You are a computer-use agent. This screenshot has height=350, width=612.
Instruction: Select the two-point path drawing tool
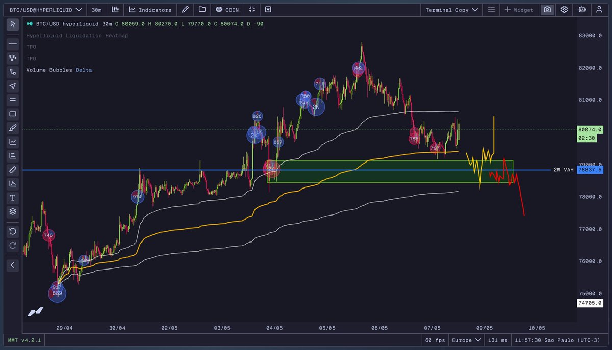(x=13, y=72)
